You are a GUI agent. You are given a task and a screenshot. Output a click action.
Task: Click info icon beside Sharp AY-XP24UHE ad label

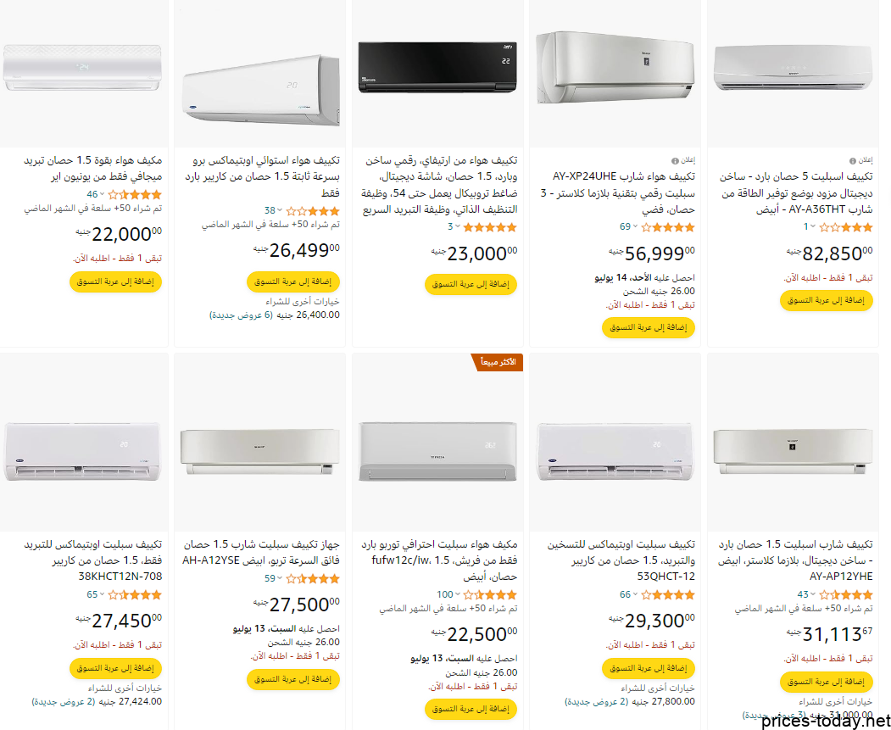675,161
